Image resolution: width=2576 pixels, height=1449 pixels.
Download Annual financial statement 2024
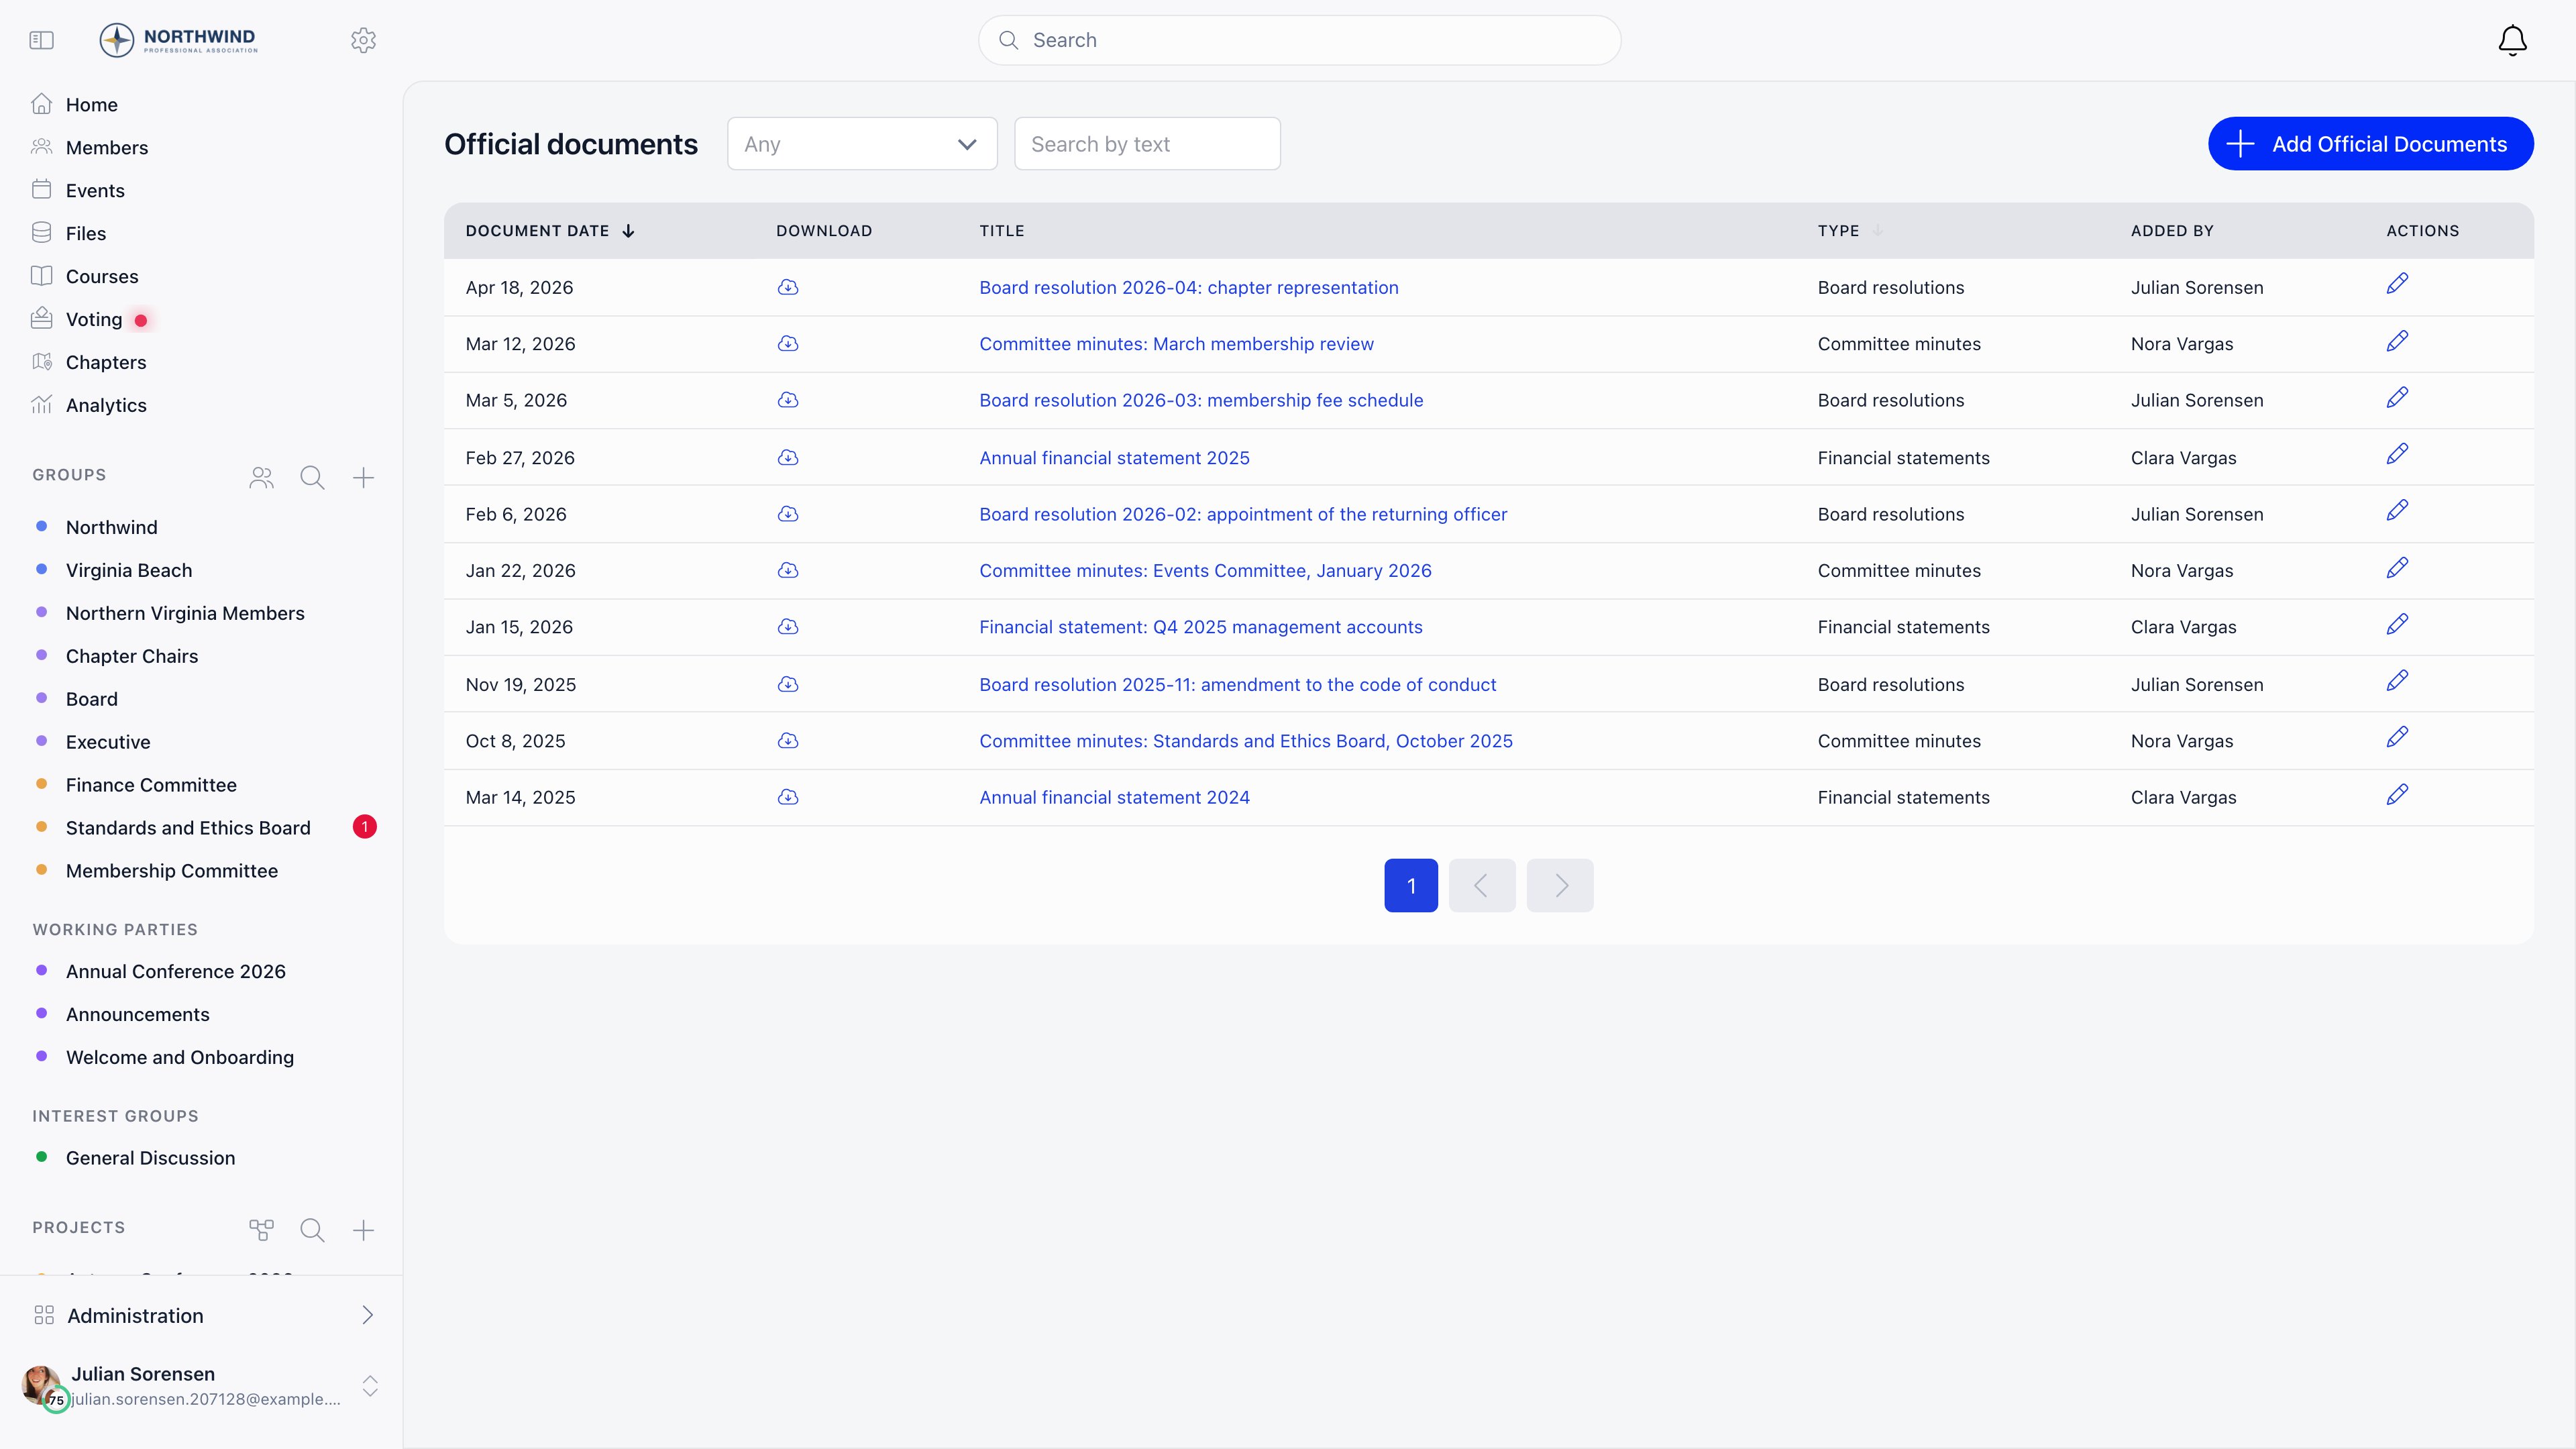(x=788, y=797)
